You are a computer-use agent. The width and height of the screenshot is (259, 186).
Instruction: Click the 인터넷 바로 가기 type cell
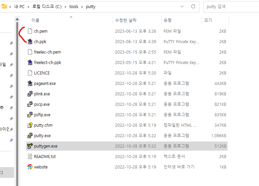[179, 167]
